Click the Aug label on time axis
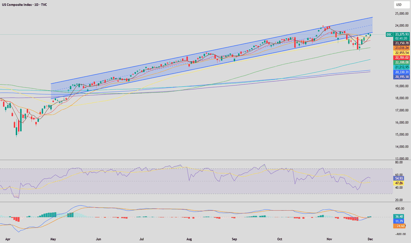Viewport: 411px width, 243px height. point(189,239)
